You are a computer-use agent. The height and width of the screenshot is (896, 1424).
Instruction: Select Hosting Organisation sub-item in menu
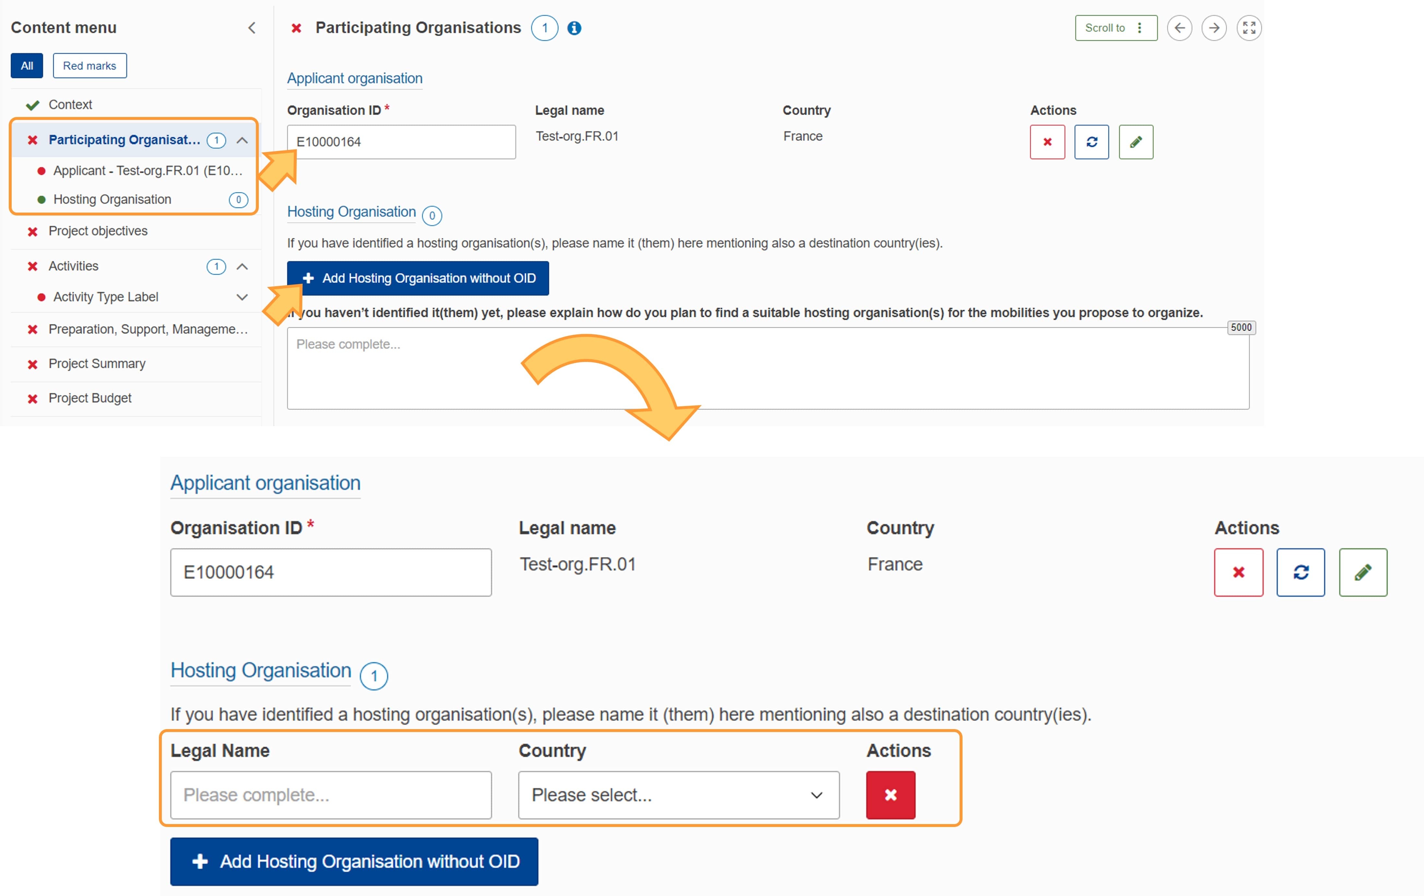tap(112, 200)
